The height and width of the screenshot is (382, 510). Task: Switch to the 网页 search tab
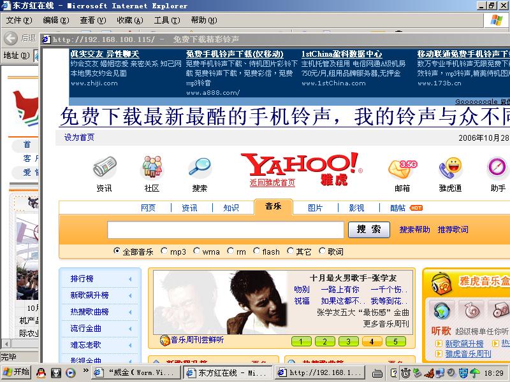(148, 208)
